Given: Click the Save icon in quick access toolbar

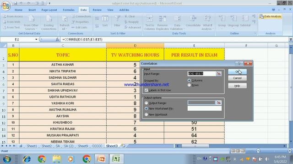Looking at the screenshot, I should coord(16,3).
